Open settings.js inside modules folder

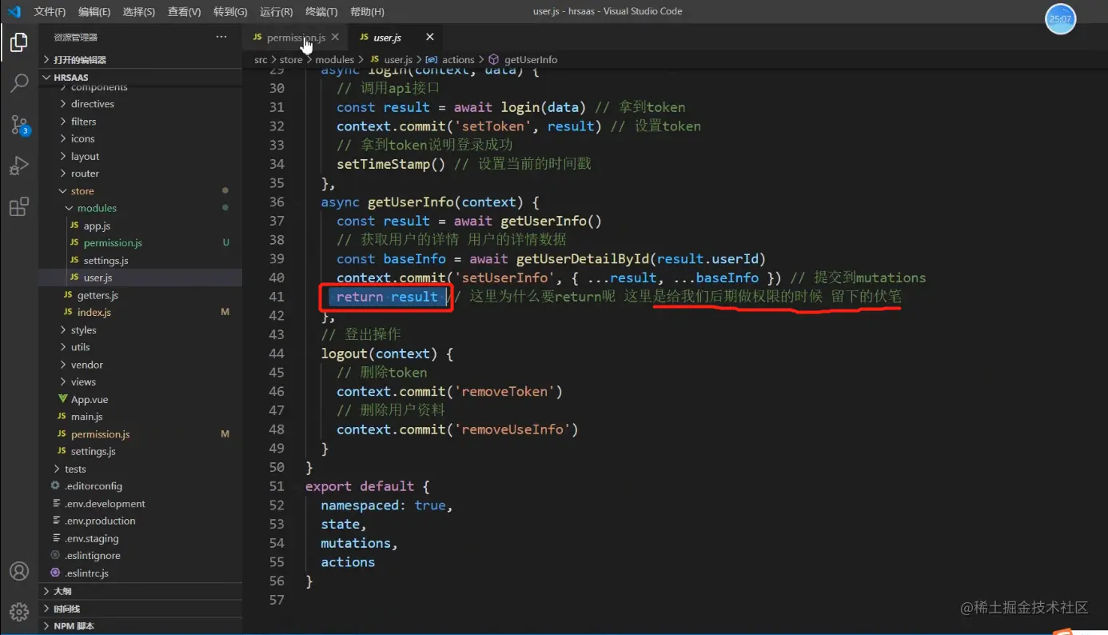point(141,260)
